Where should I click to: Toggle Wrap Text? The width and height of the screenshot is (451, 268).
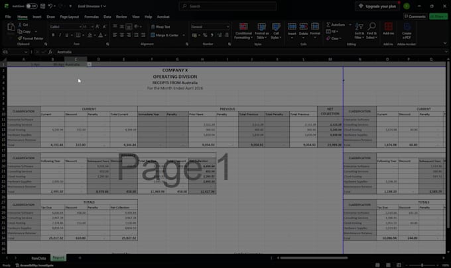(161, 26)
